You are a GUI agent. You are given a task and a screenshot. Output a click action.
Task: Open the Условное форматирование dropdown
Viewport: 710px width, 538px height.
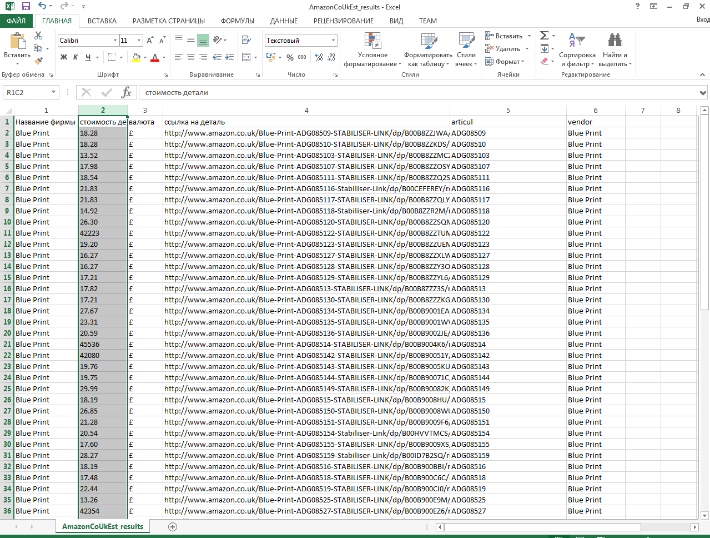tap(372, 49)
